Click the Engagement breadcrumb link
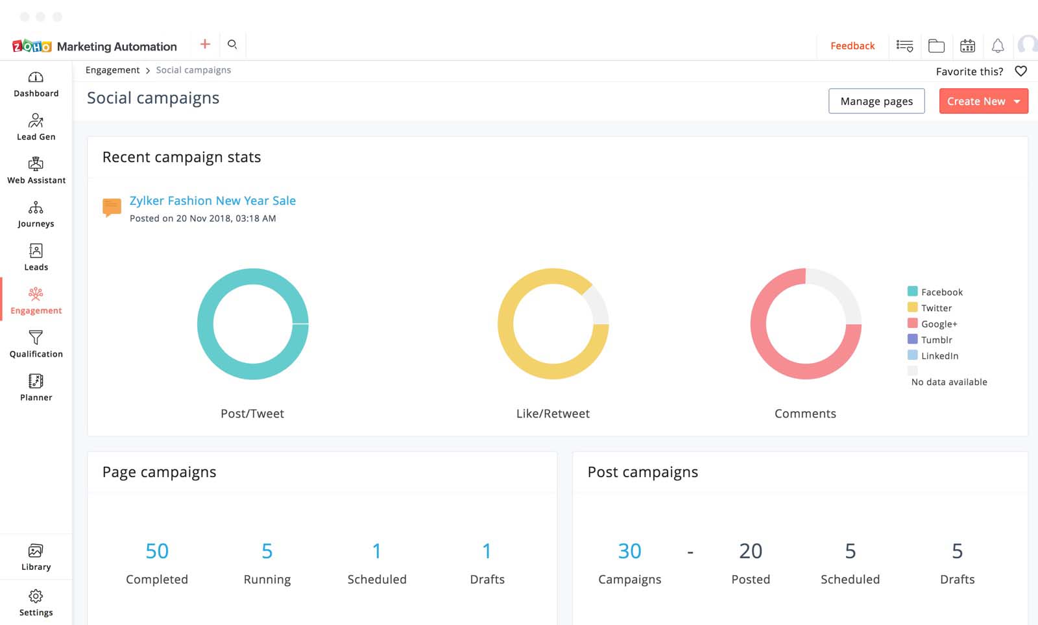1038x625 pixels. pyautogui.click(x=113, y=70)
